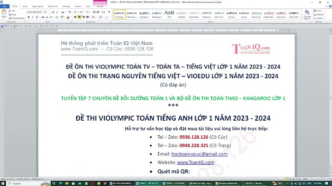The width and height of the screenshot is (332, 186).
Task: Apply the Strong style
Action: pos(231,14)
